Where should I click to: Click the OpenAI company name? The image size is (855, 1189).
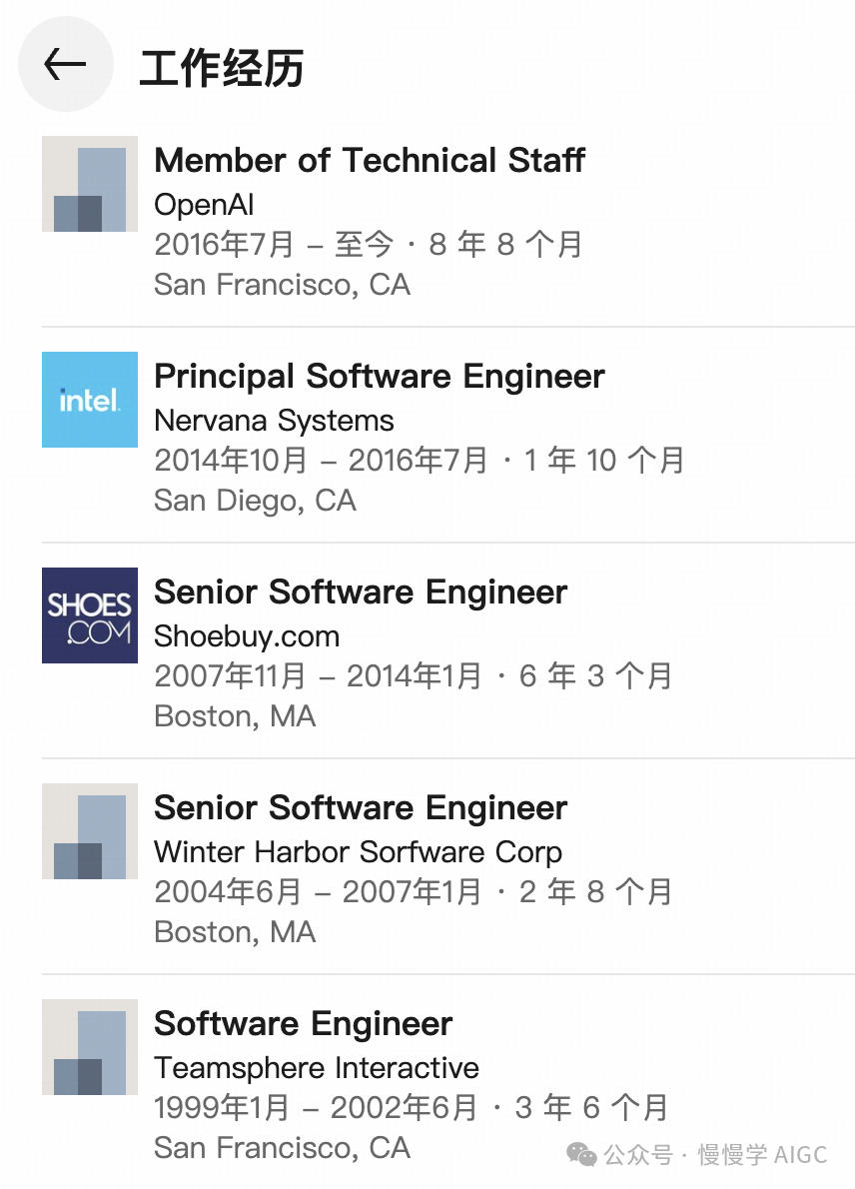(x=204, y=205)
